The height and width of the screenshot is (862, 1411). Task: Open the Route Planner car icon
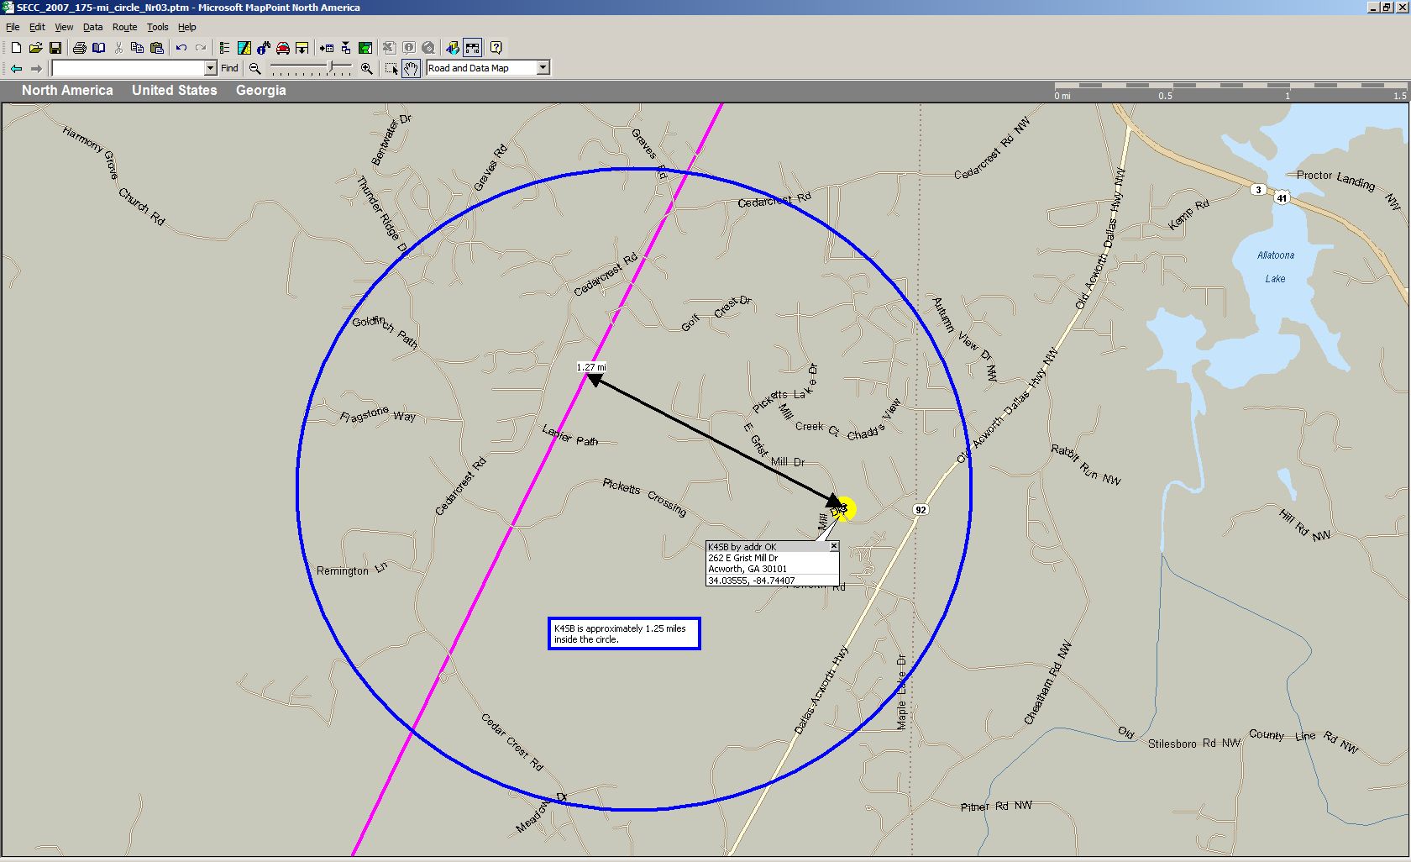tap(283, 48)
